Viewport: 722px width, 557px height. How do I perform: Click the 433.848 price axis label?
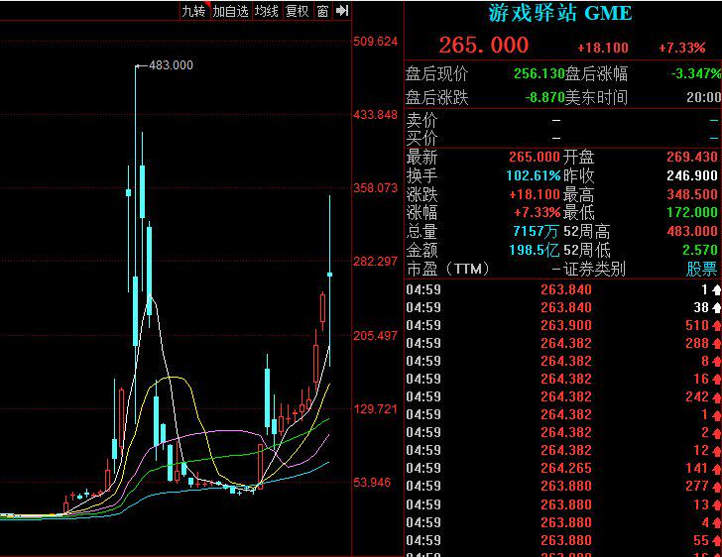[x=375, y=115]
